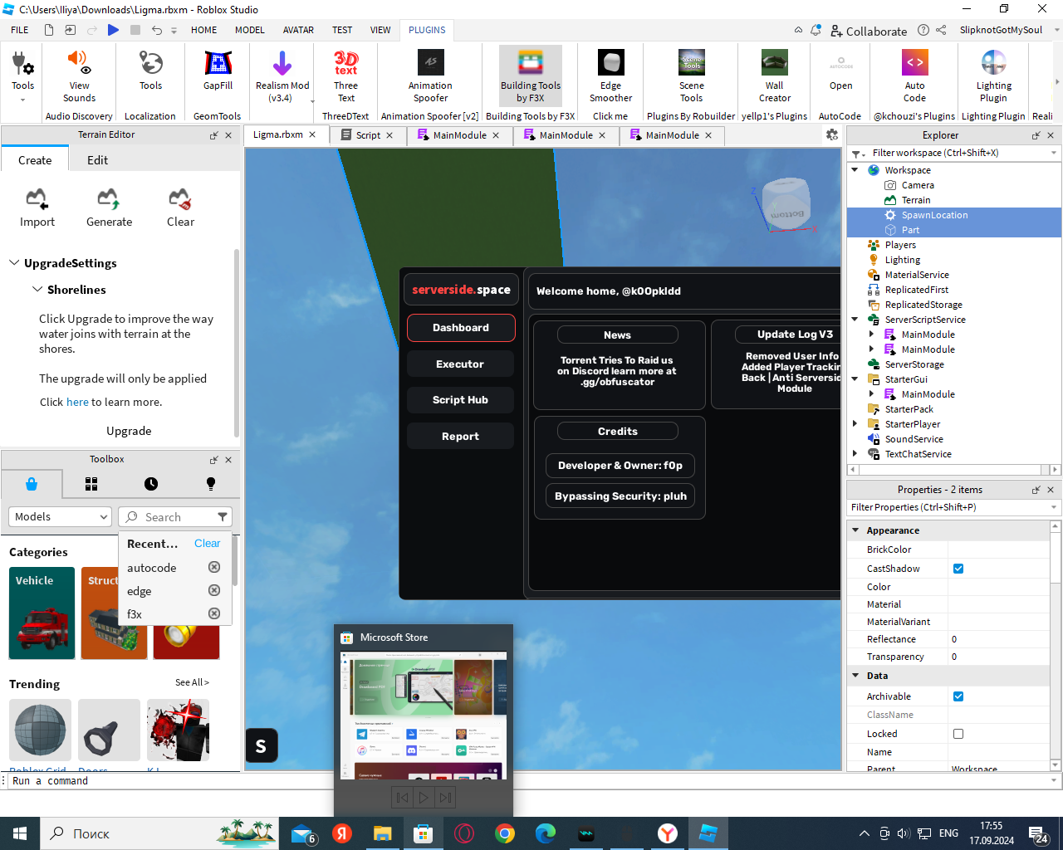
Task: Select the Vehicle category thumbnail
Action: coord(42,613)
